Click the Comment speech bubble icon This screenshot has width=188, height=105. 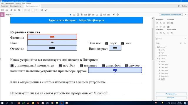42,10
